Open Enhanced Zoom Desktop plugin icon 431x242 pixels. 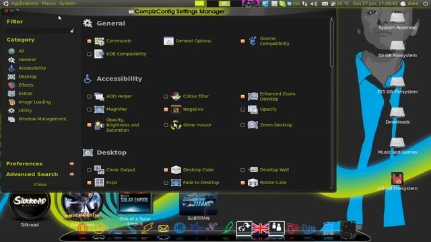point(253,96)
